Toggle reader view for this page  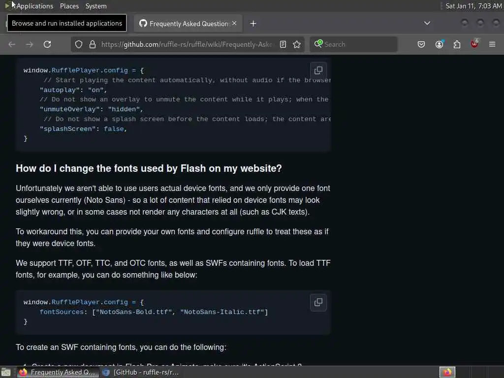[283, 44]
